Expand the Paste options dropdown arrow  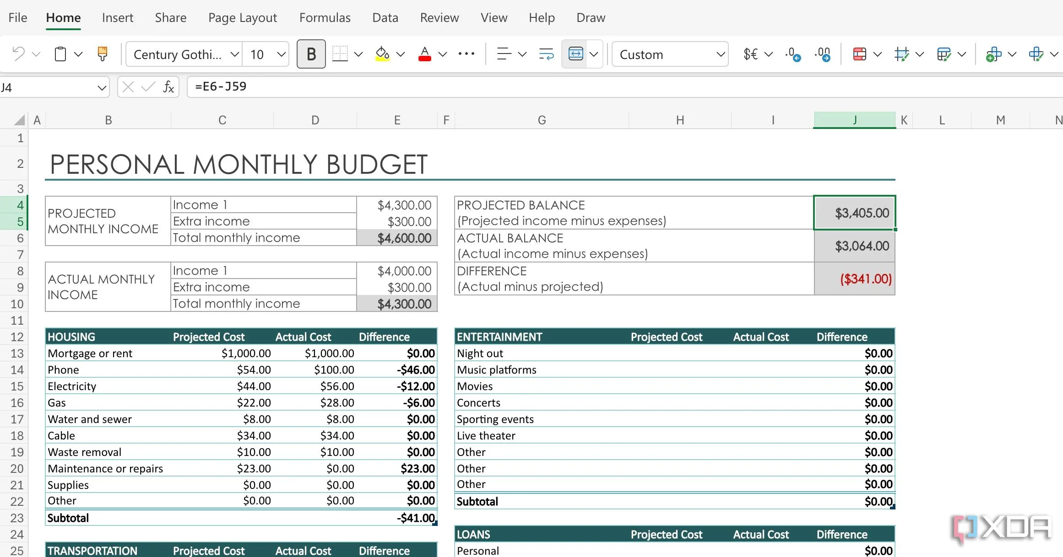point(78,54)
